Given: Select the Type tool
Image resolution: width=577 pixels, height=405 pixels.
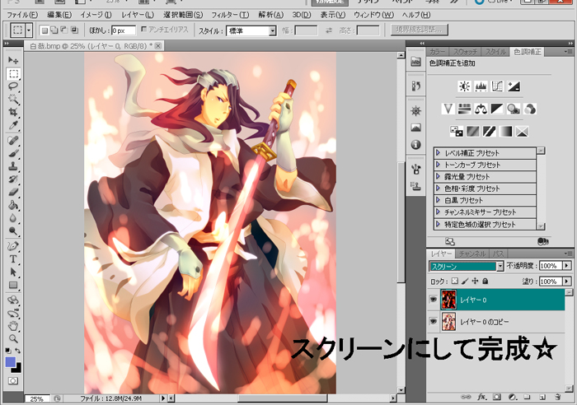Looking at the screenshot, I should (x=13, y=258).
